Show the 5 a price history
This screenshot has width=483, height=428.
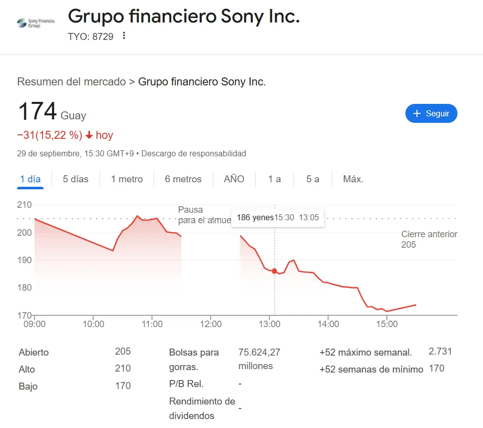[312, 179]
